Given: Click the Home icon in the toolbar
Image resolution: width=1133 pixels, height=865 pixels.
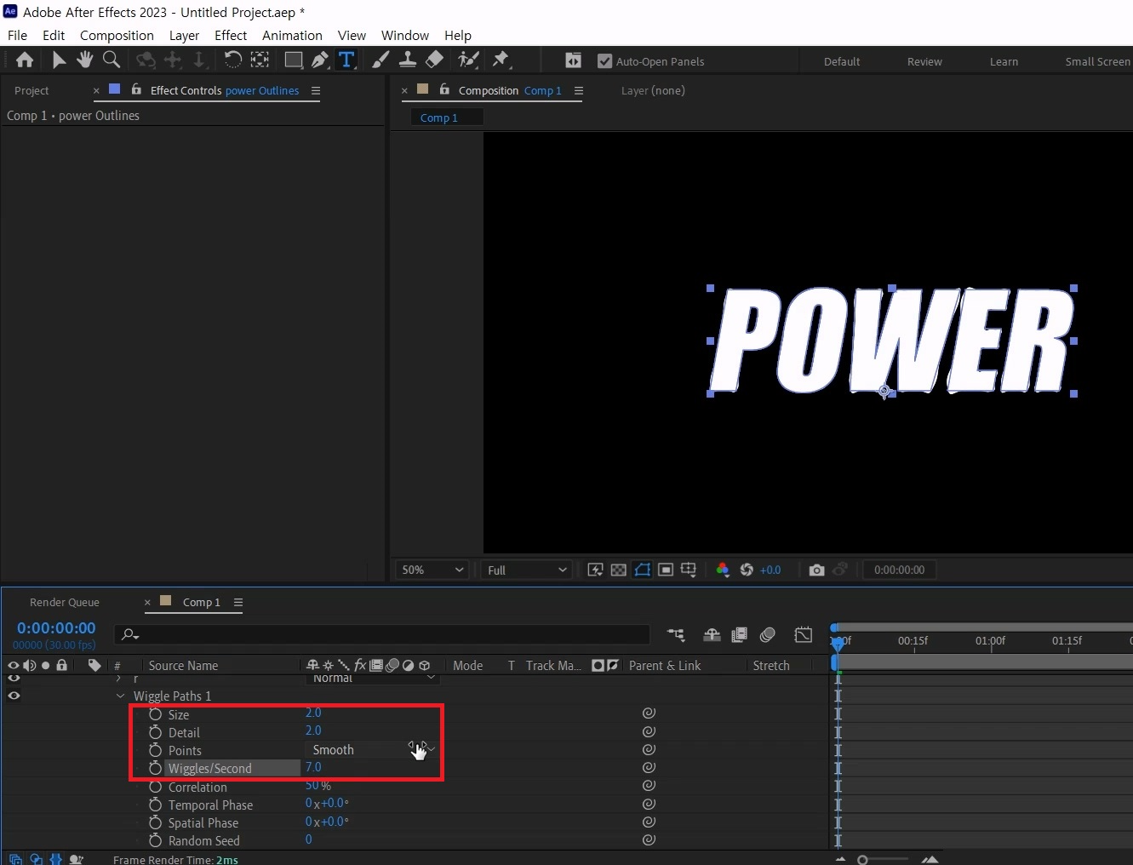Looking at the screenshot, I should [x=25, y=60].
